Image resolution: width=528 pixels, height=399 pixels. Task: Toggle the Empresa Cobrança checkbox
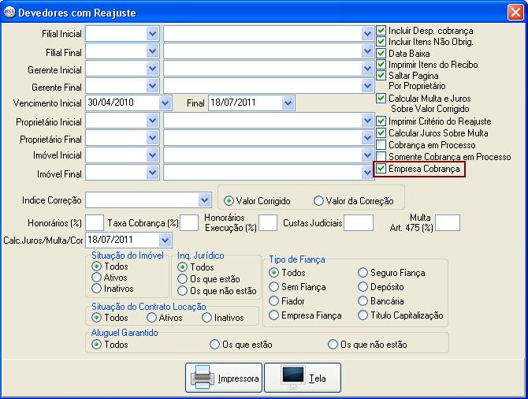point(381,169)
